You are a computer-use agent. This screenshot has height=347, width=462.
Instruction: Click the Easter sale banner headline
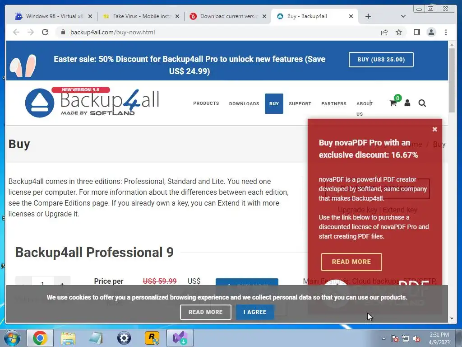189,65
